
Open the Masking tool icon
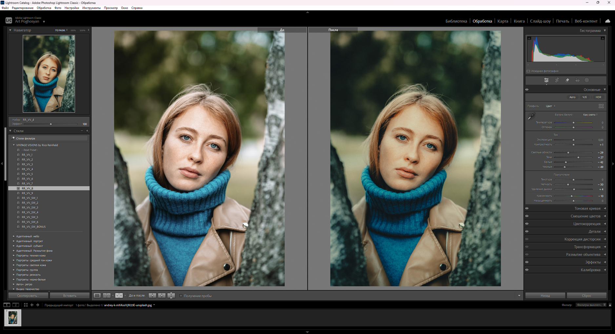click(x=587, y=80)
